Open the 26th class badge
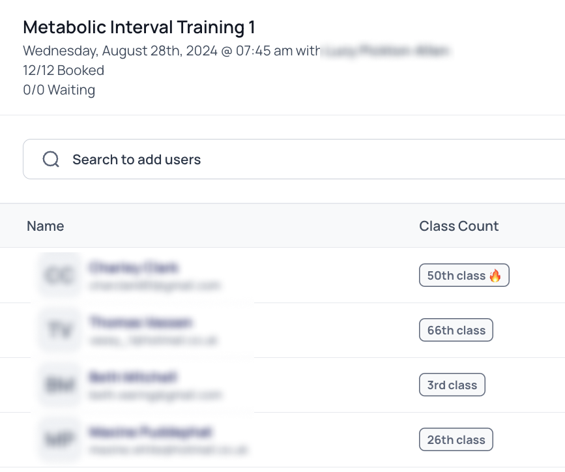 pos(456,439)
